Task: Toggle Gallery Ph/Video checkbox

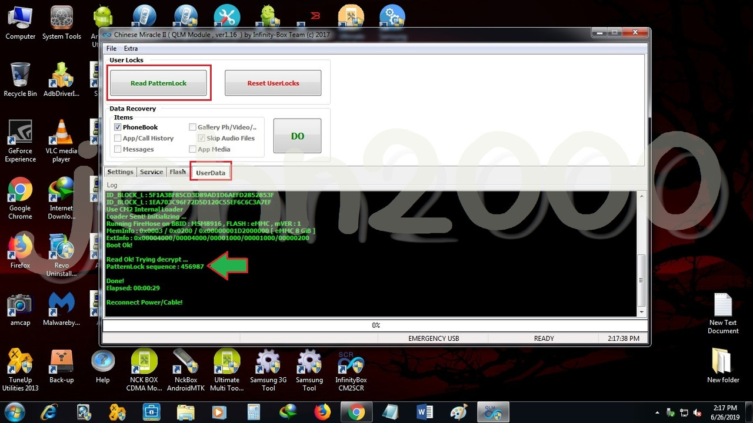Action: [x=192, y=127]
